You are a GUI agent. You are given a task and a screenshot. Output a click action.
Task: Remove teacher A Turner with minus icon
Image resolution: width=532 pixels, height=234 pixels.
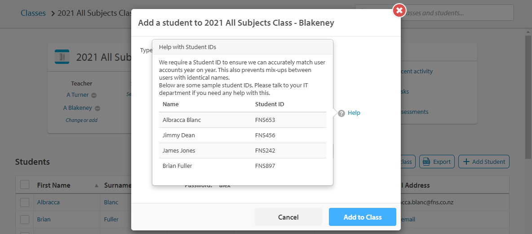click(x=94, y=95)
